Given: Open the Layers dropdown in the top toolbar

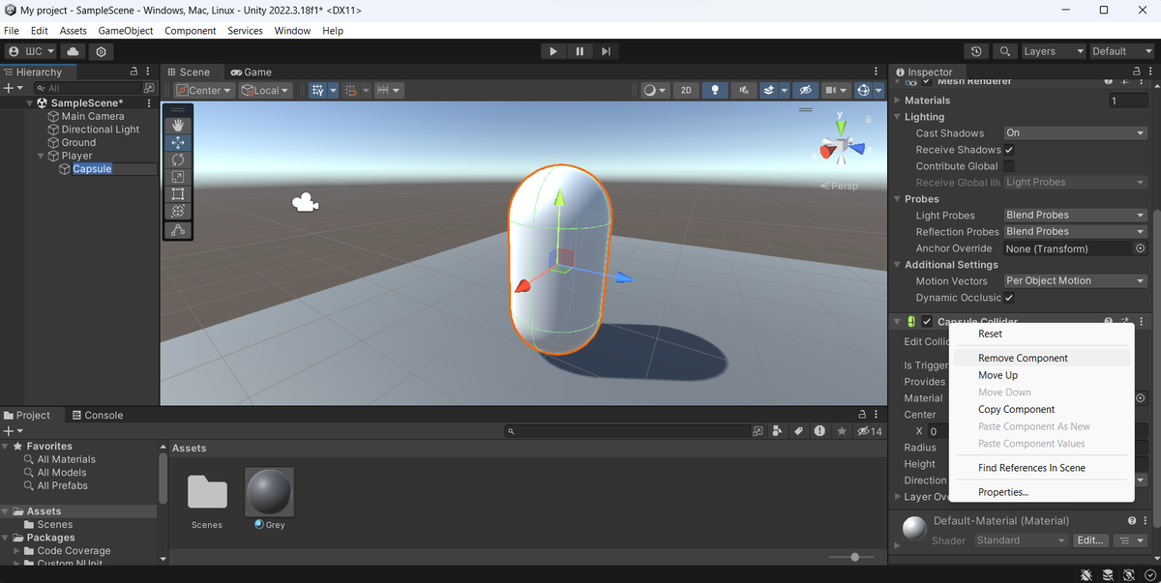Looking at the screenshot, I should tap(1053, 50).
